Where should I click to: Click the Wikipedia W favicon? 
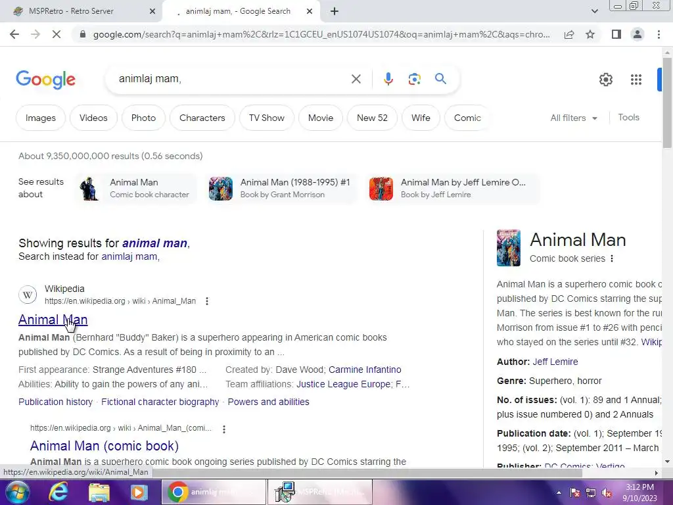coord(28,295)
